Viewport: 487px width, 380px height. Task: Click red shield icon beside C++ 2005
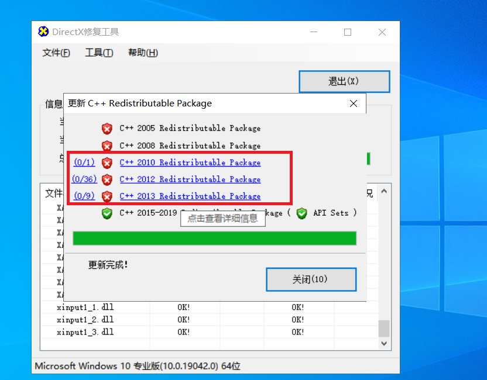click(x=107, y=129)
